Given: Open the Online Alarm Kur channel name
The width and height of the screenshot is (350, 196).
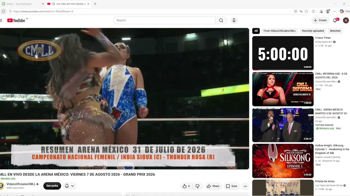Looking at the screenshot, I should tap(323, 42).
